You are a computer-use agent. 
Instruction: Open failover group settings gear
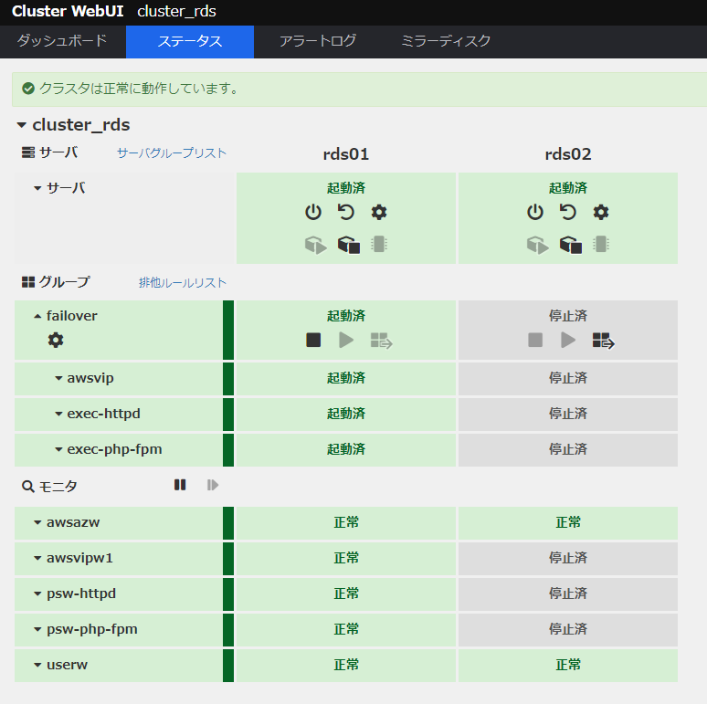[56, 340]
